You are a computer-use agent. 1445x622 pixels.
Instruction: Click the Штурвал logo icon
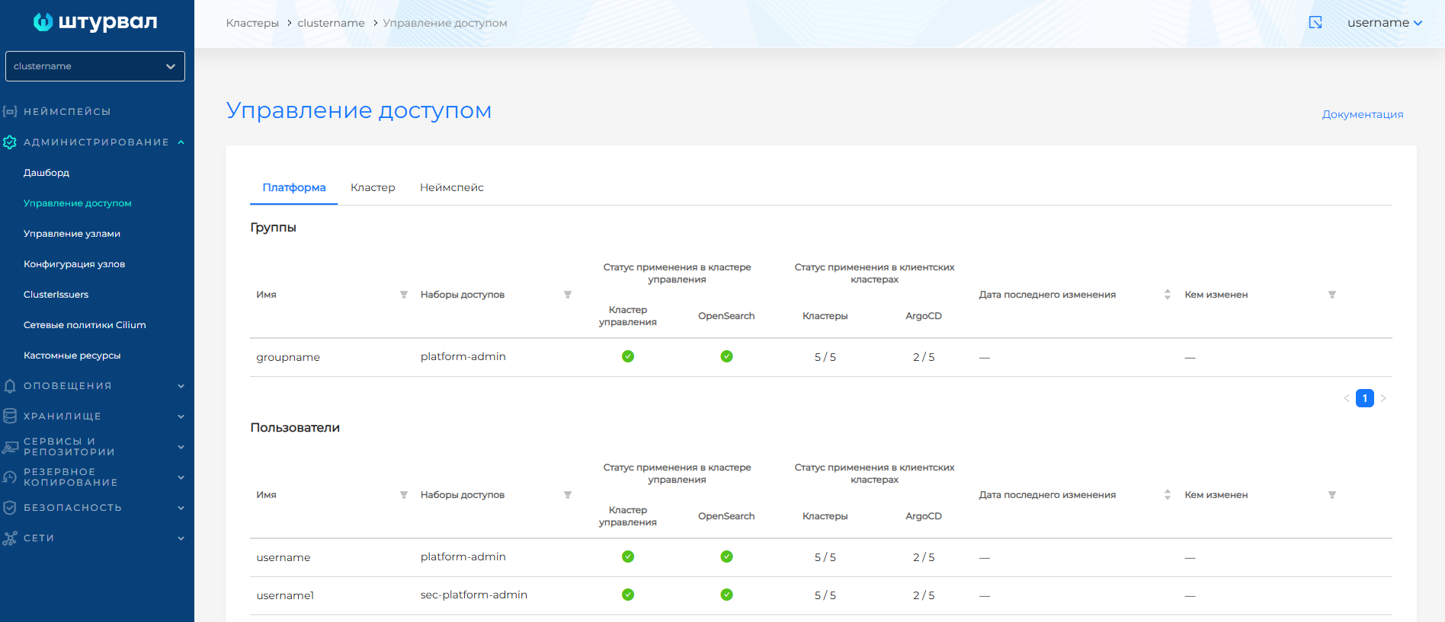point(43,22)
